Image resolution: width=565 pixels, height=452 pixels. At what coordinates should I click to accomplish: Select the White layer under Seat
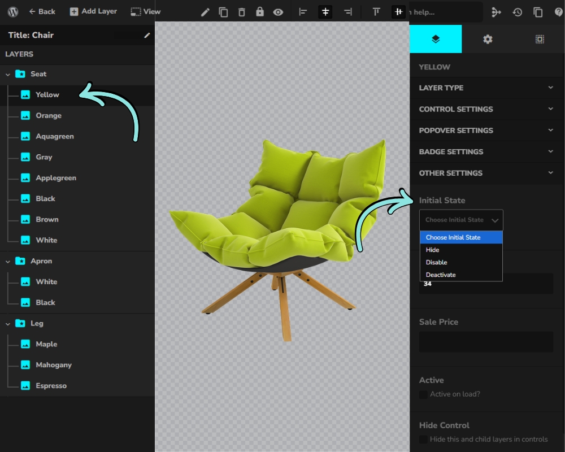tap(77, 241)
